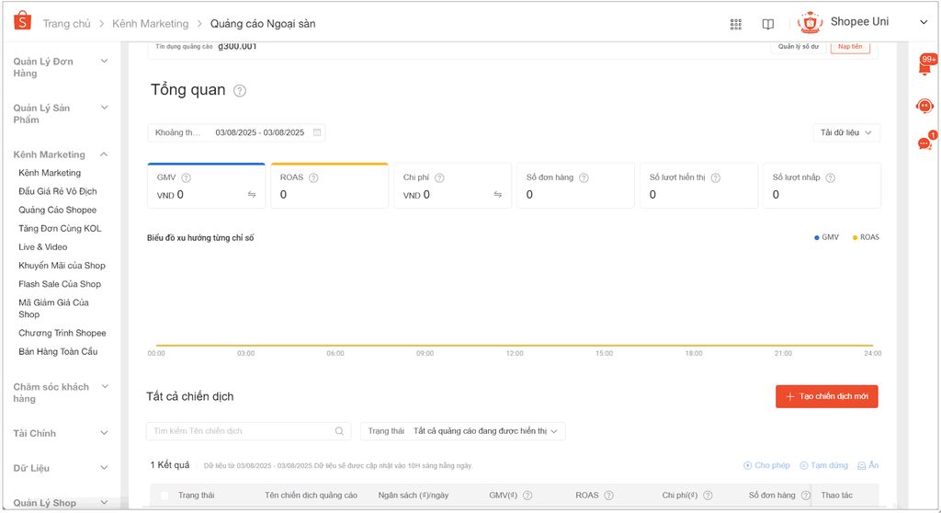Open Live & Video menu item

[42, 247]
